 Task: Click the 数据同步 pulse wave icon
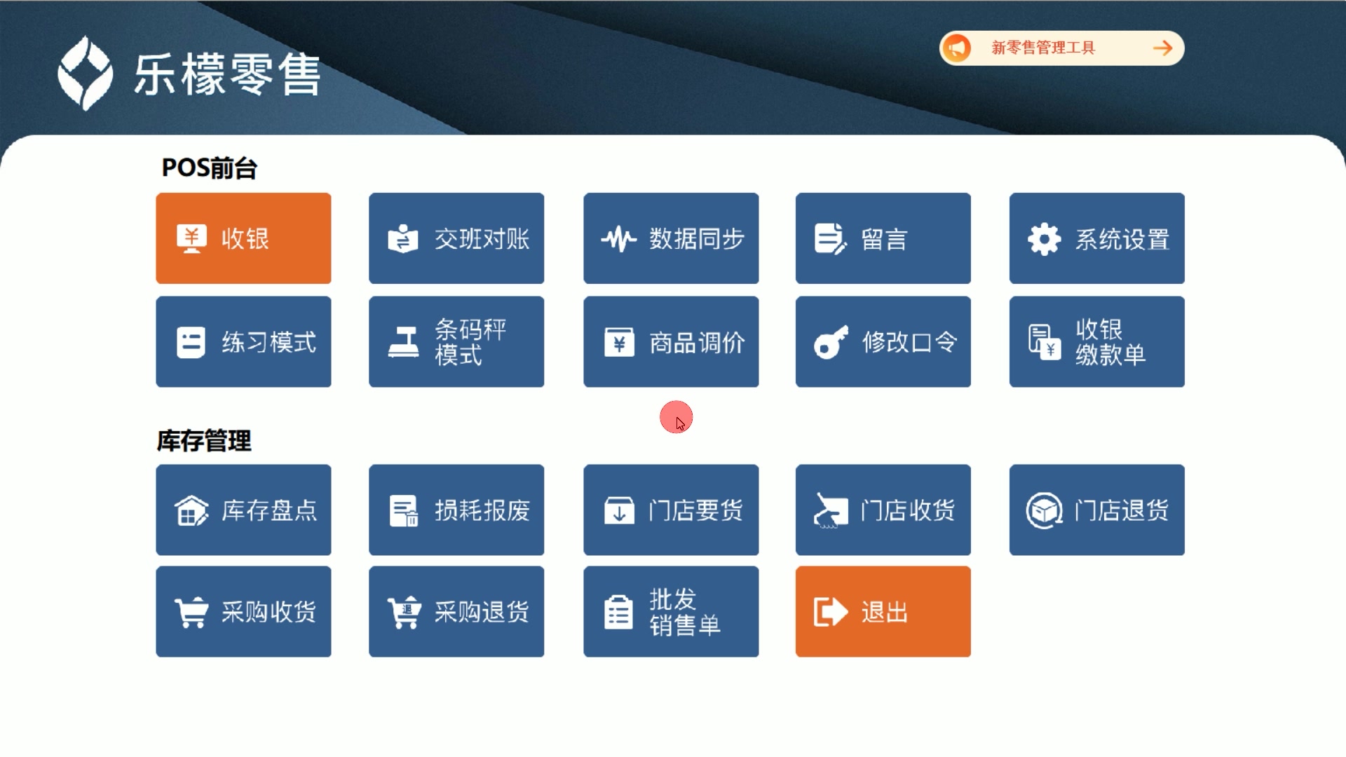coord(618,239)
